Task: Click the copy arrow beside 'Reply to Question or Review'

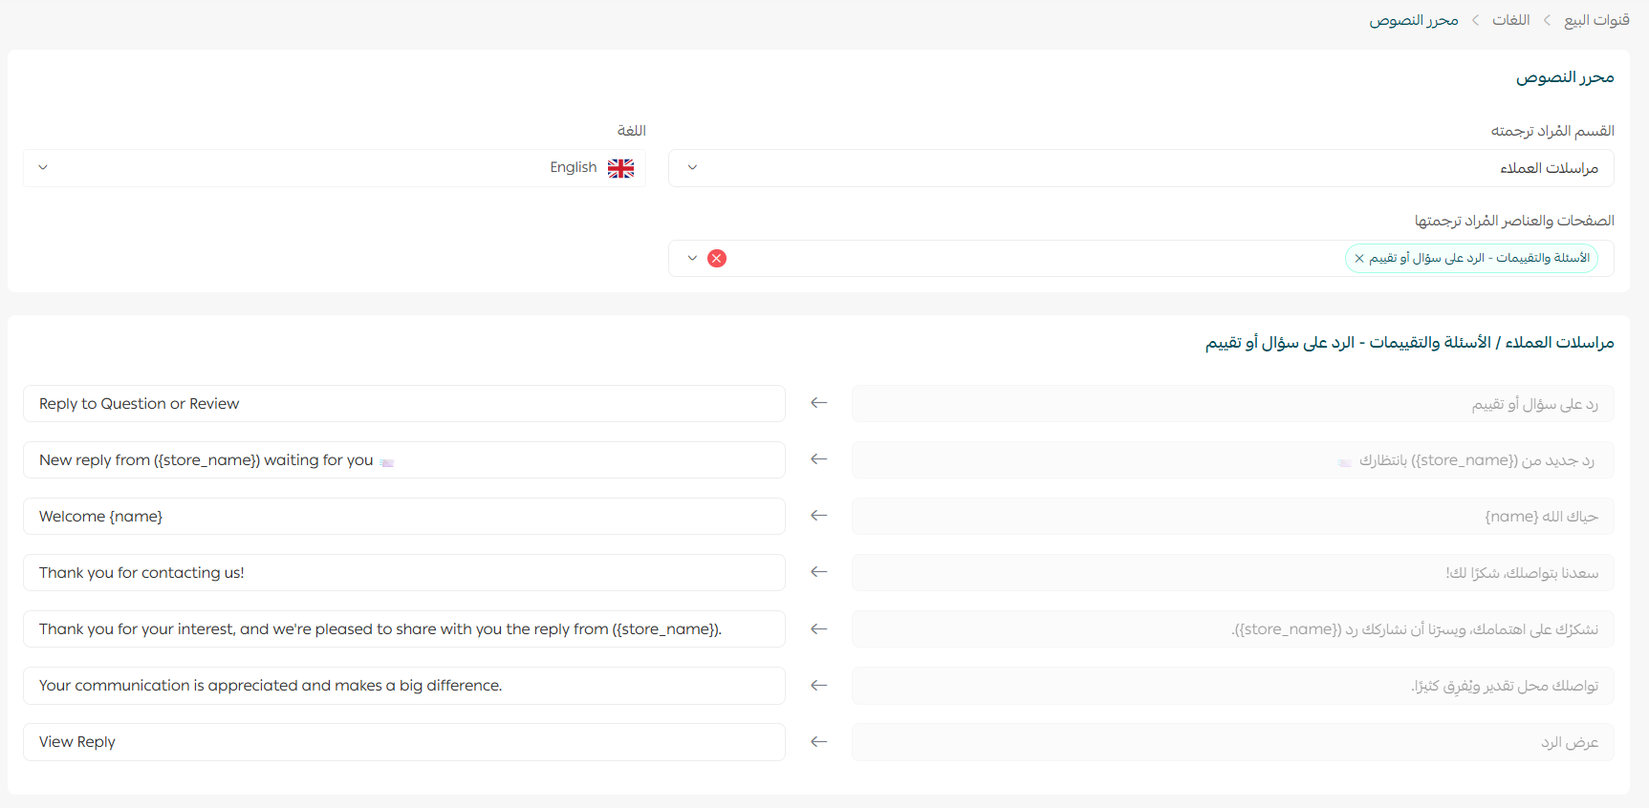Action: coord(818,403)
